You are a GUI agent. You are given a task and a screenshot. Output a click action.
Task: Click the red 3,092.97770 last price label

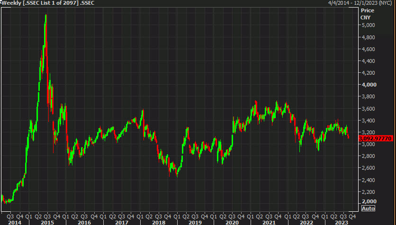376,138
